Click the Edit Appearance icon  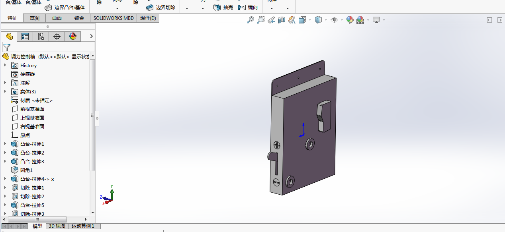350,20
